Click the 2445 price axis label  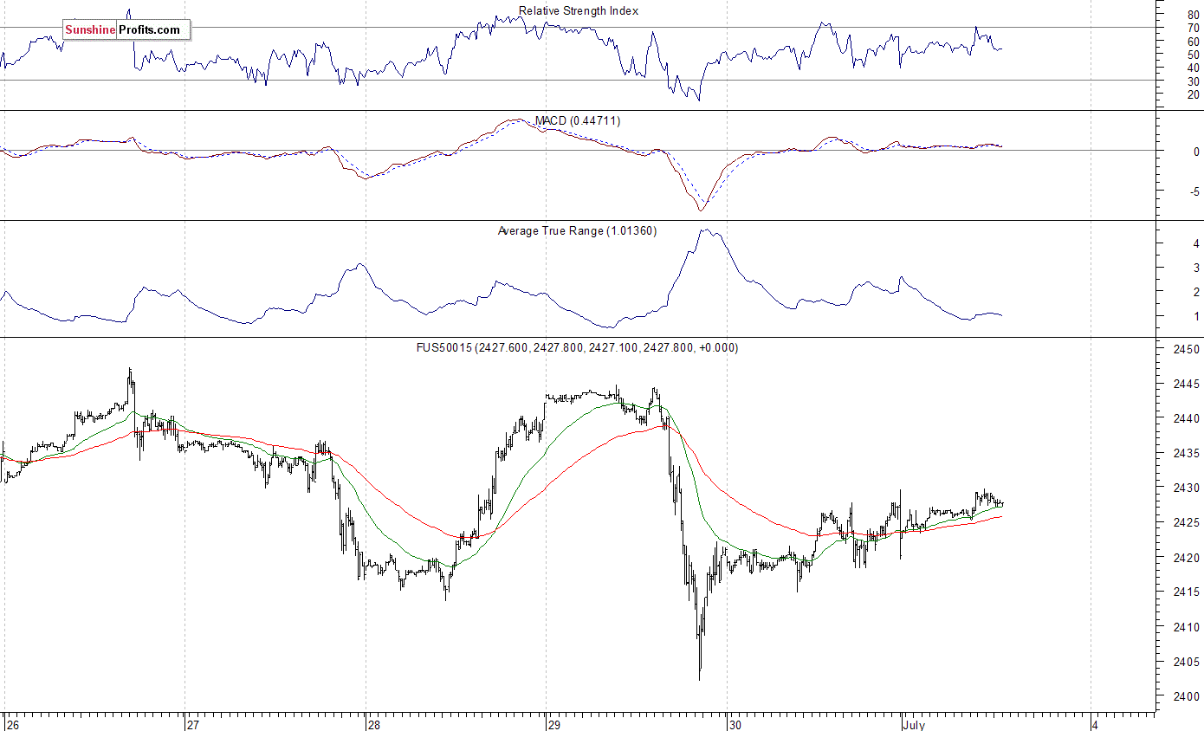click(x=1187, y=384)
